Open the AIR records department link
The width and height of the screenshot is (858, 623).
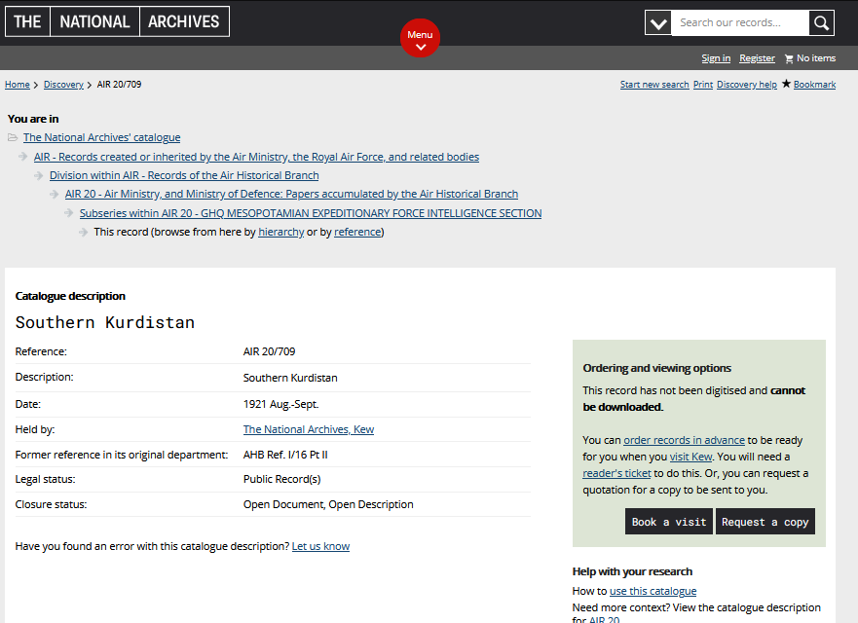click(256, 157)
